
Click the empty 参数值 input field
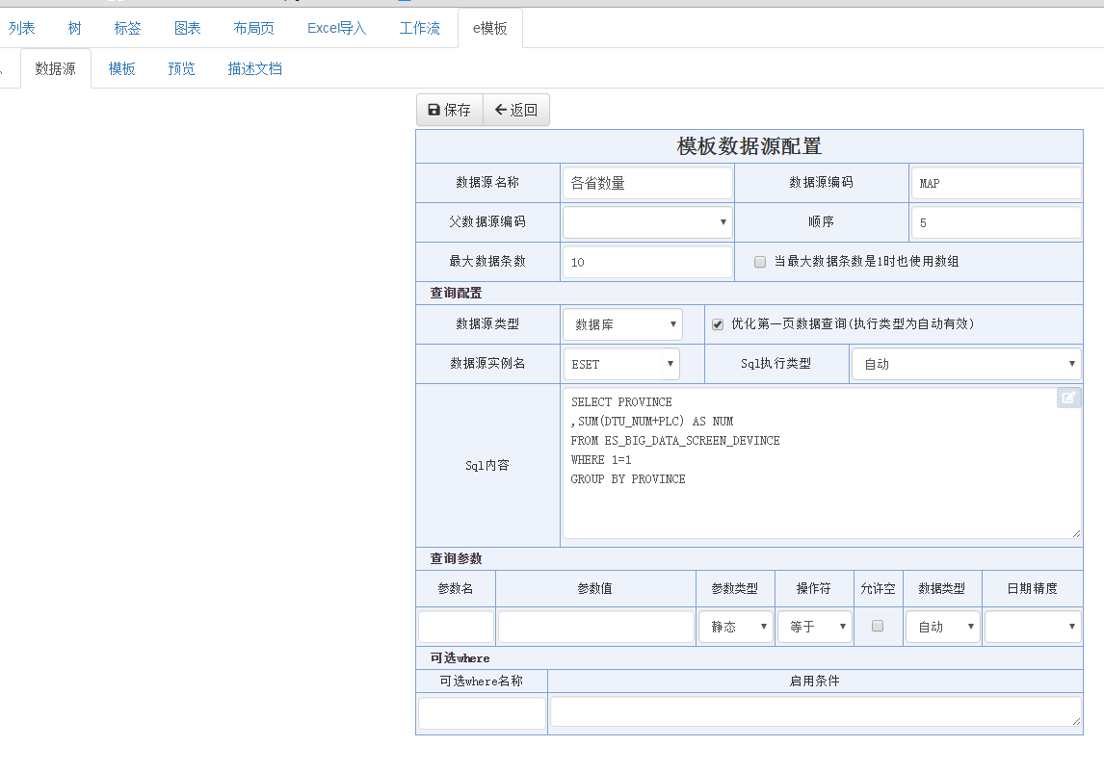(595, 627)
